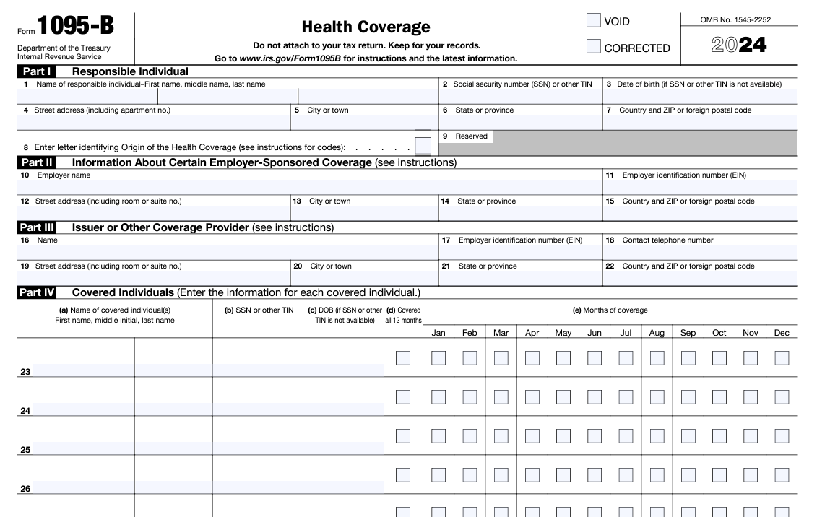817x517 pixels.
Task: Click the Origin of Health Coverage code box
Action: pyautogui.click(x=422, y=144)
